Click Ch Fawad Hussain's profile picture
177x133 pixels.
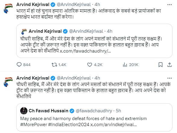(x=24, y=111)
